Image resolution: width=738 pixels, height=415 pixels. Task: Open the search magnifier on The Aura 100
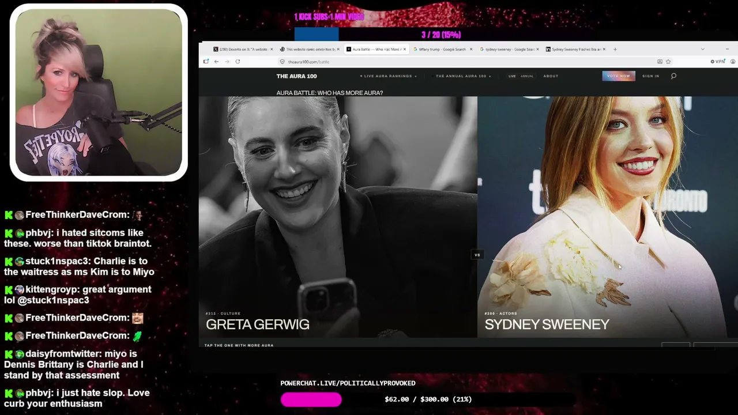click(x=673, y=76)
